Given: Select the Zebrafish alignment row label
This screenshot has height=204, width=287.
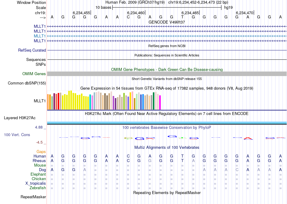Looking at the screenshot, I should pos(38,188).
